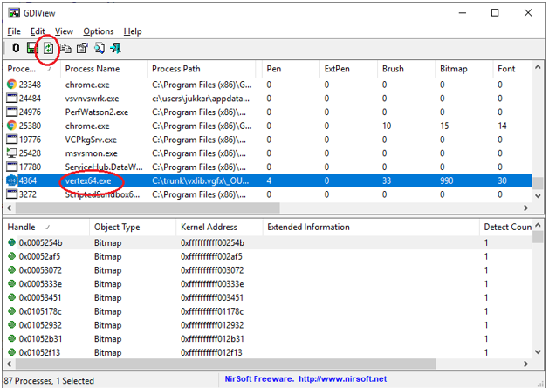Screen dimensions: 549x388
Task: Click the GDIView app icon in title bar
Action: click(12, 12)
